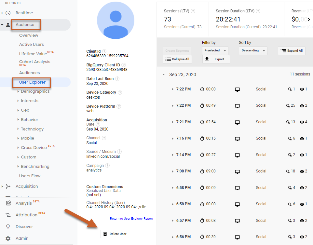Click the Attribution icon in sidebar
The image size is (313, 245).
tap(8, 215)
